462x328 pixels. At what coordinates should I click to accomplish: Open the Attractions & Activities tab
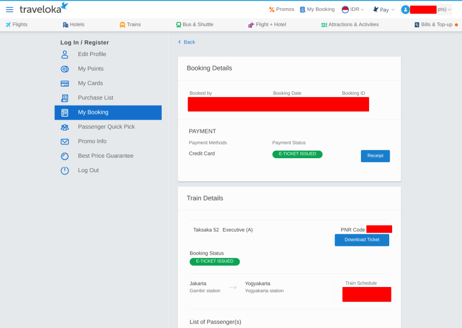pyautogui.click(x=350, y=25)
